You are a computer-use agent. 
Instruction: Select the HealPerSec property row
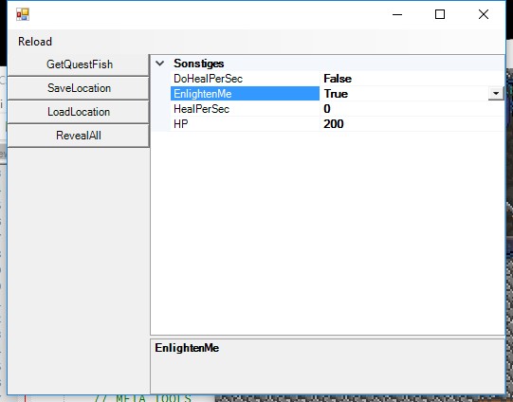(337, 109)
